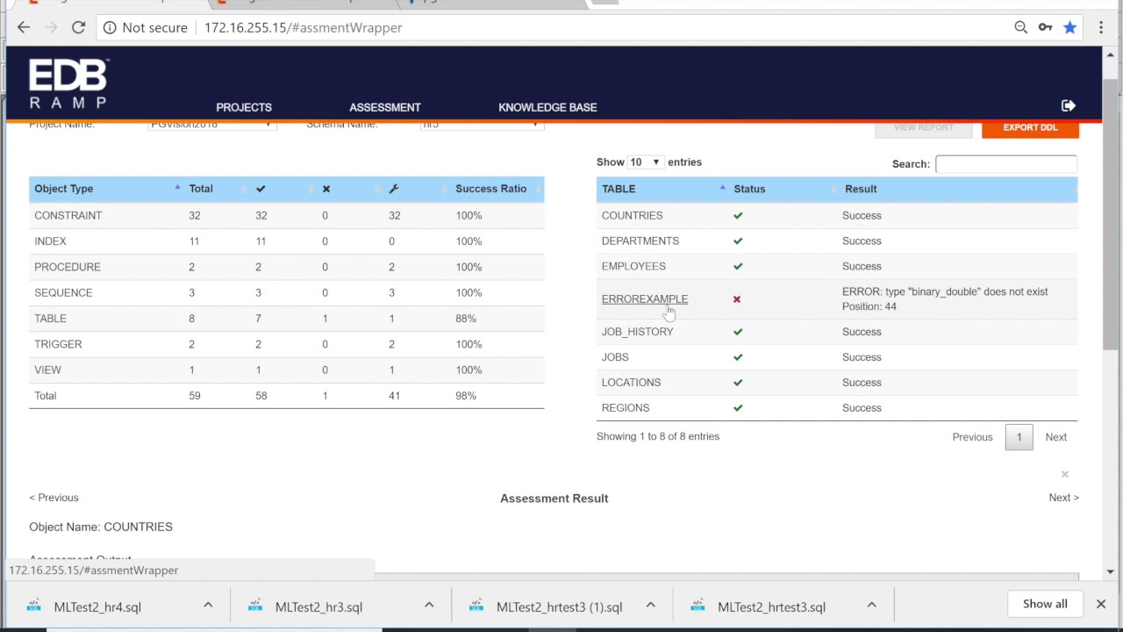Select the CONSTRAINT object type row
The image size is (1123, 632).
[287, 215]
